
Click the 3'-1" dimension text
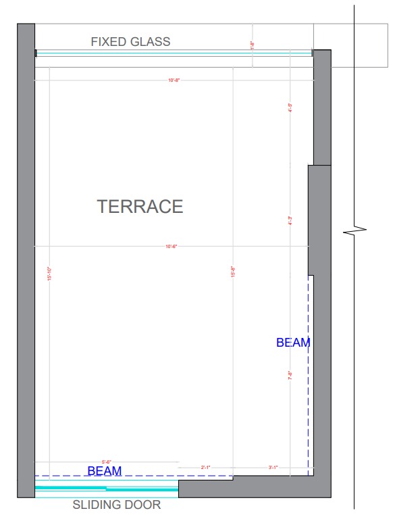(273, 468)
